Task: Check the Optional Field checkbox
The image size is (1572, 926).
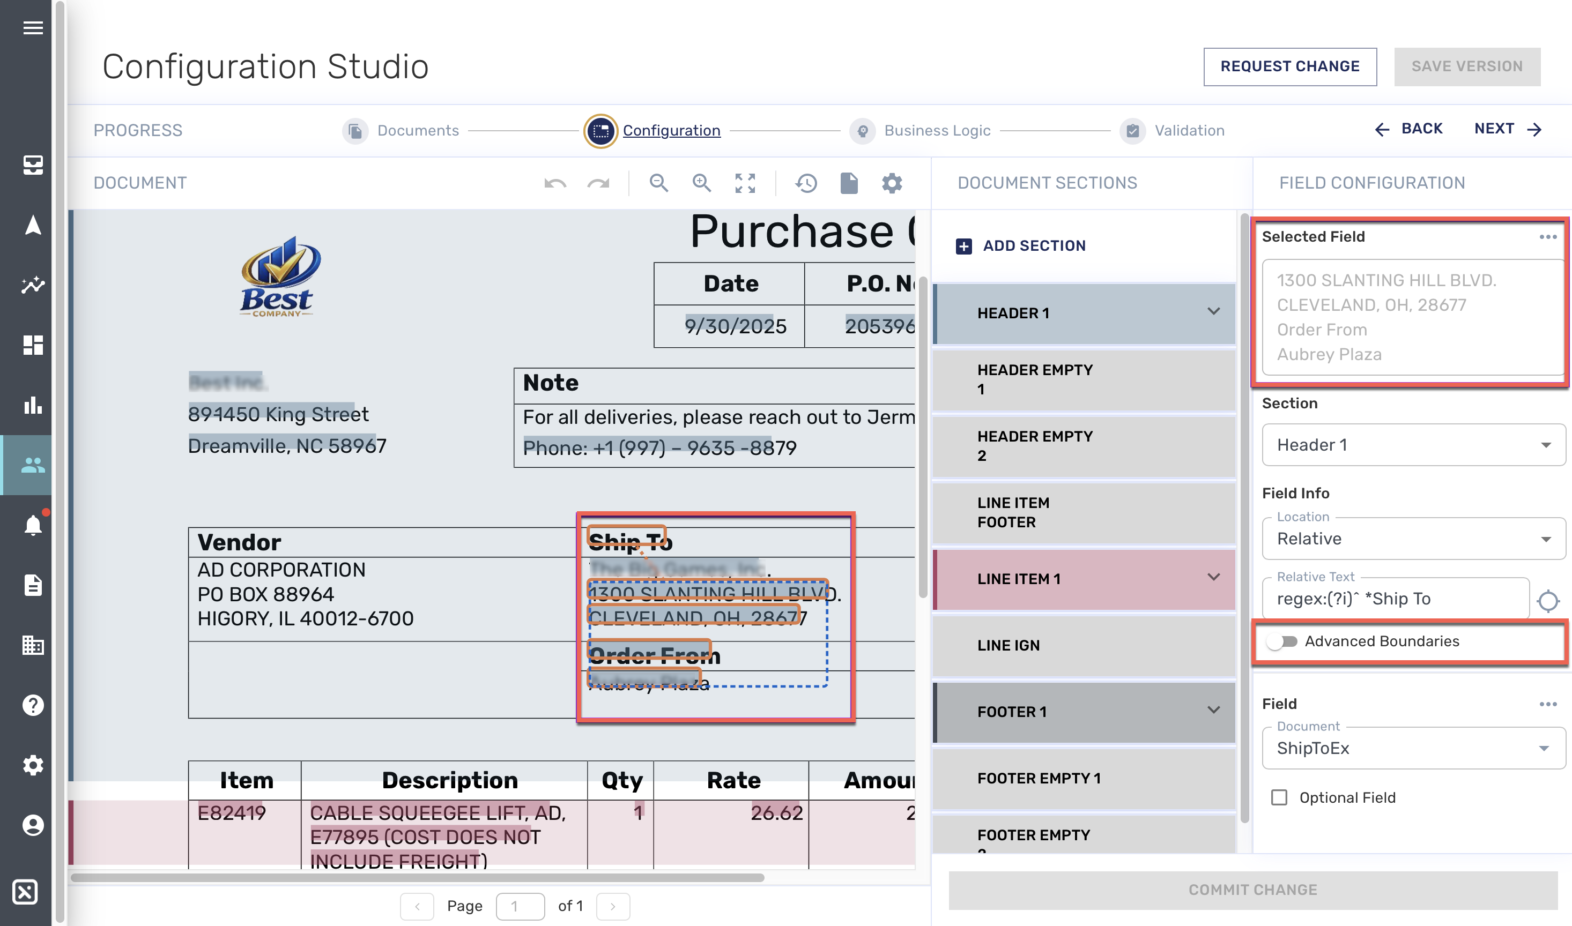Action: click(1279, 797)
